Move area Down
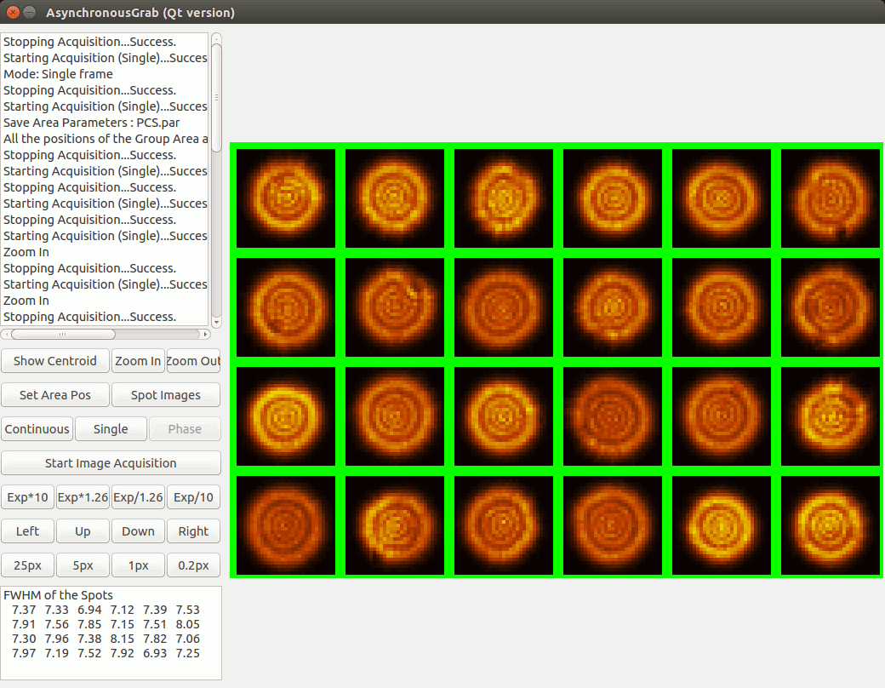This screenshot has height=688, width=885. pos(138,531)
